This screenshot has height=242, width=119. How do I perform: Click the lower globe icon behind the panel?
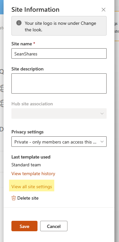(2, 103)
